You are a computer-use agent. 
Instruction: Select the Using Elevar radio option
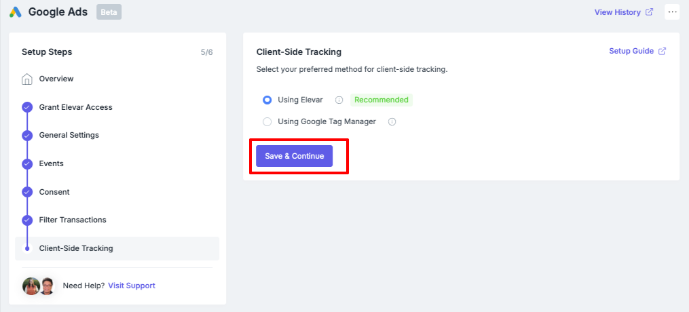pyautogui.click(x=267, y=100)
